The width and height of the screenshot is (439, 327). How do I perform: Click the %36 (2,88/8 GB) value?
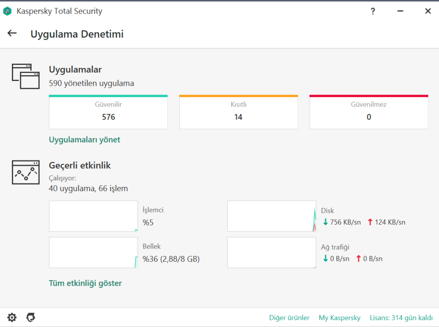tap(171, 259)
